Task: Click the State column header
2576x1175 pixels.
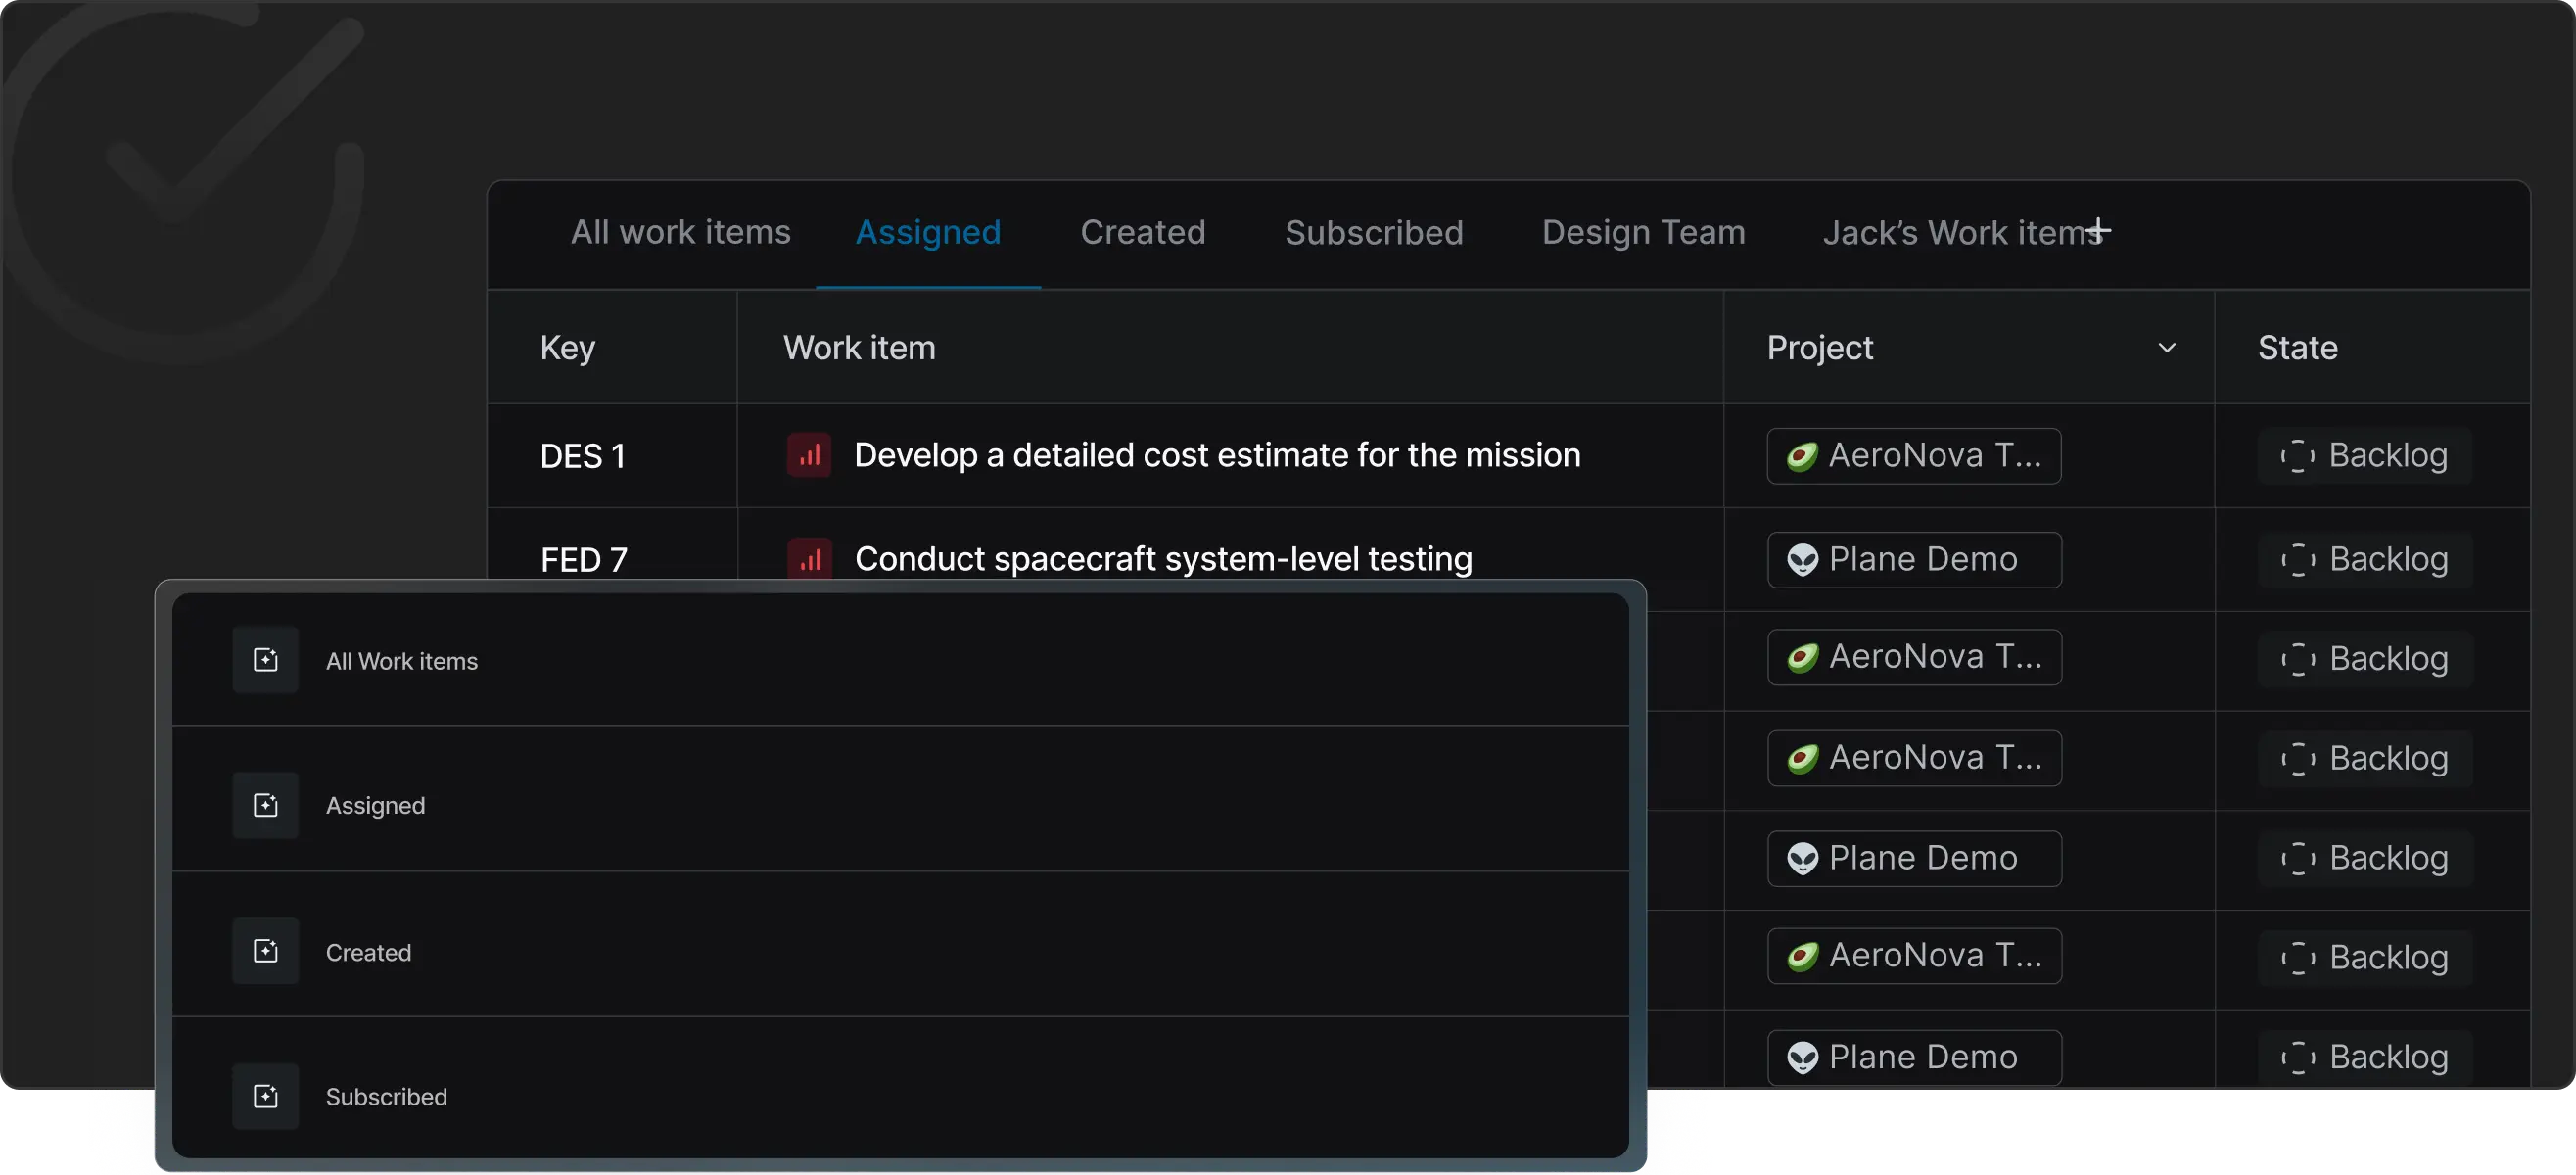Action: point(2297,348)
